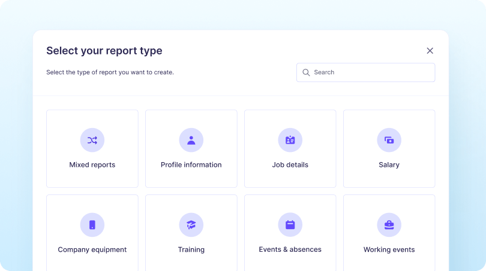Click the Training graduation cap icon
Image resolution: width=486 pixels, height=271 pixels.
(191, 225)
